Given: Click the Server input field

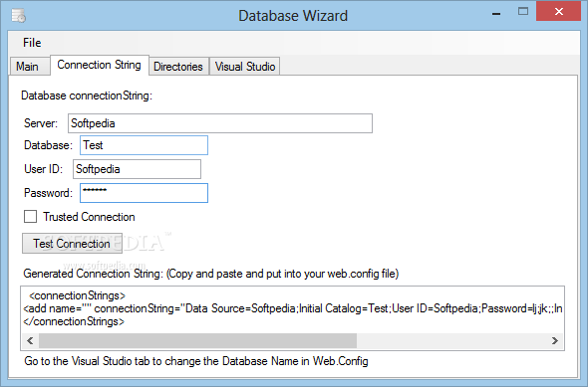Looking at the screenshot, I should pos(220,123).
